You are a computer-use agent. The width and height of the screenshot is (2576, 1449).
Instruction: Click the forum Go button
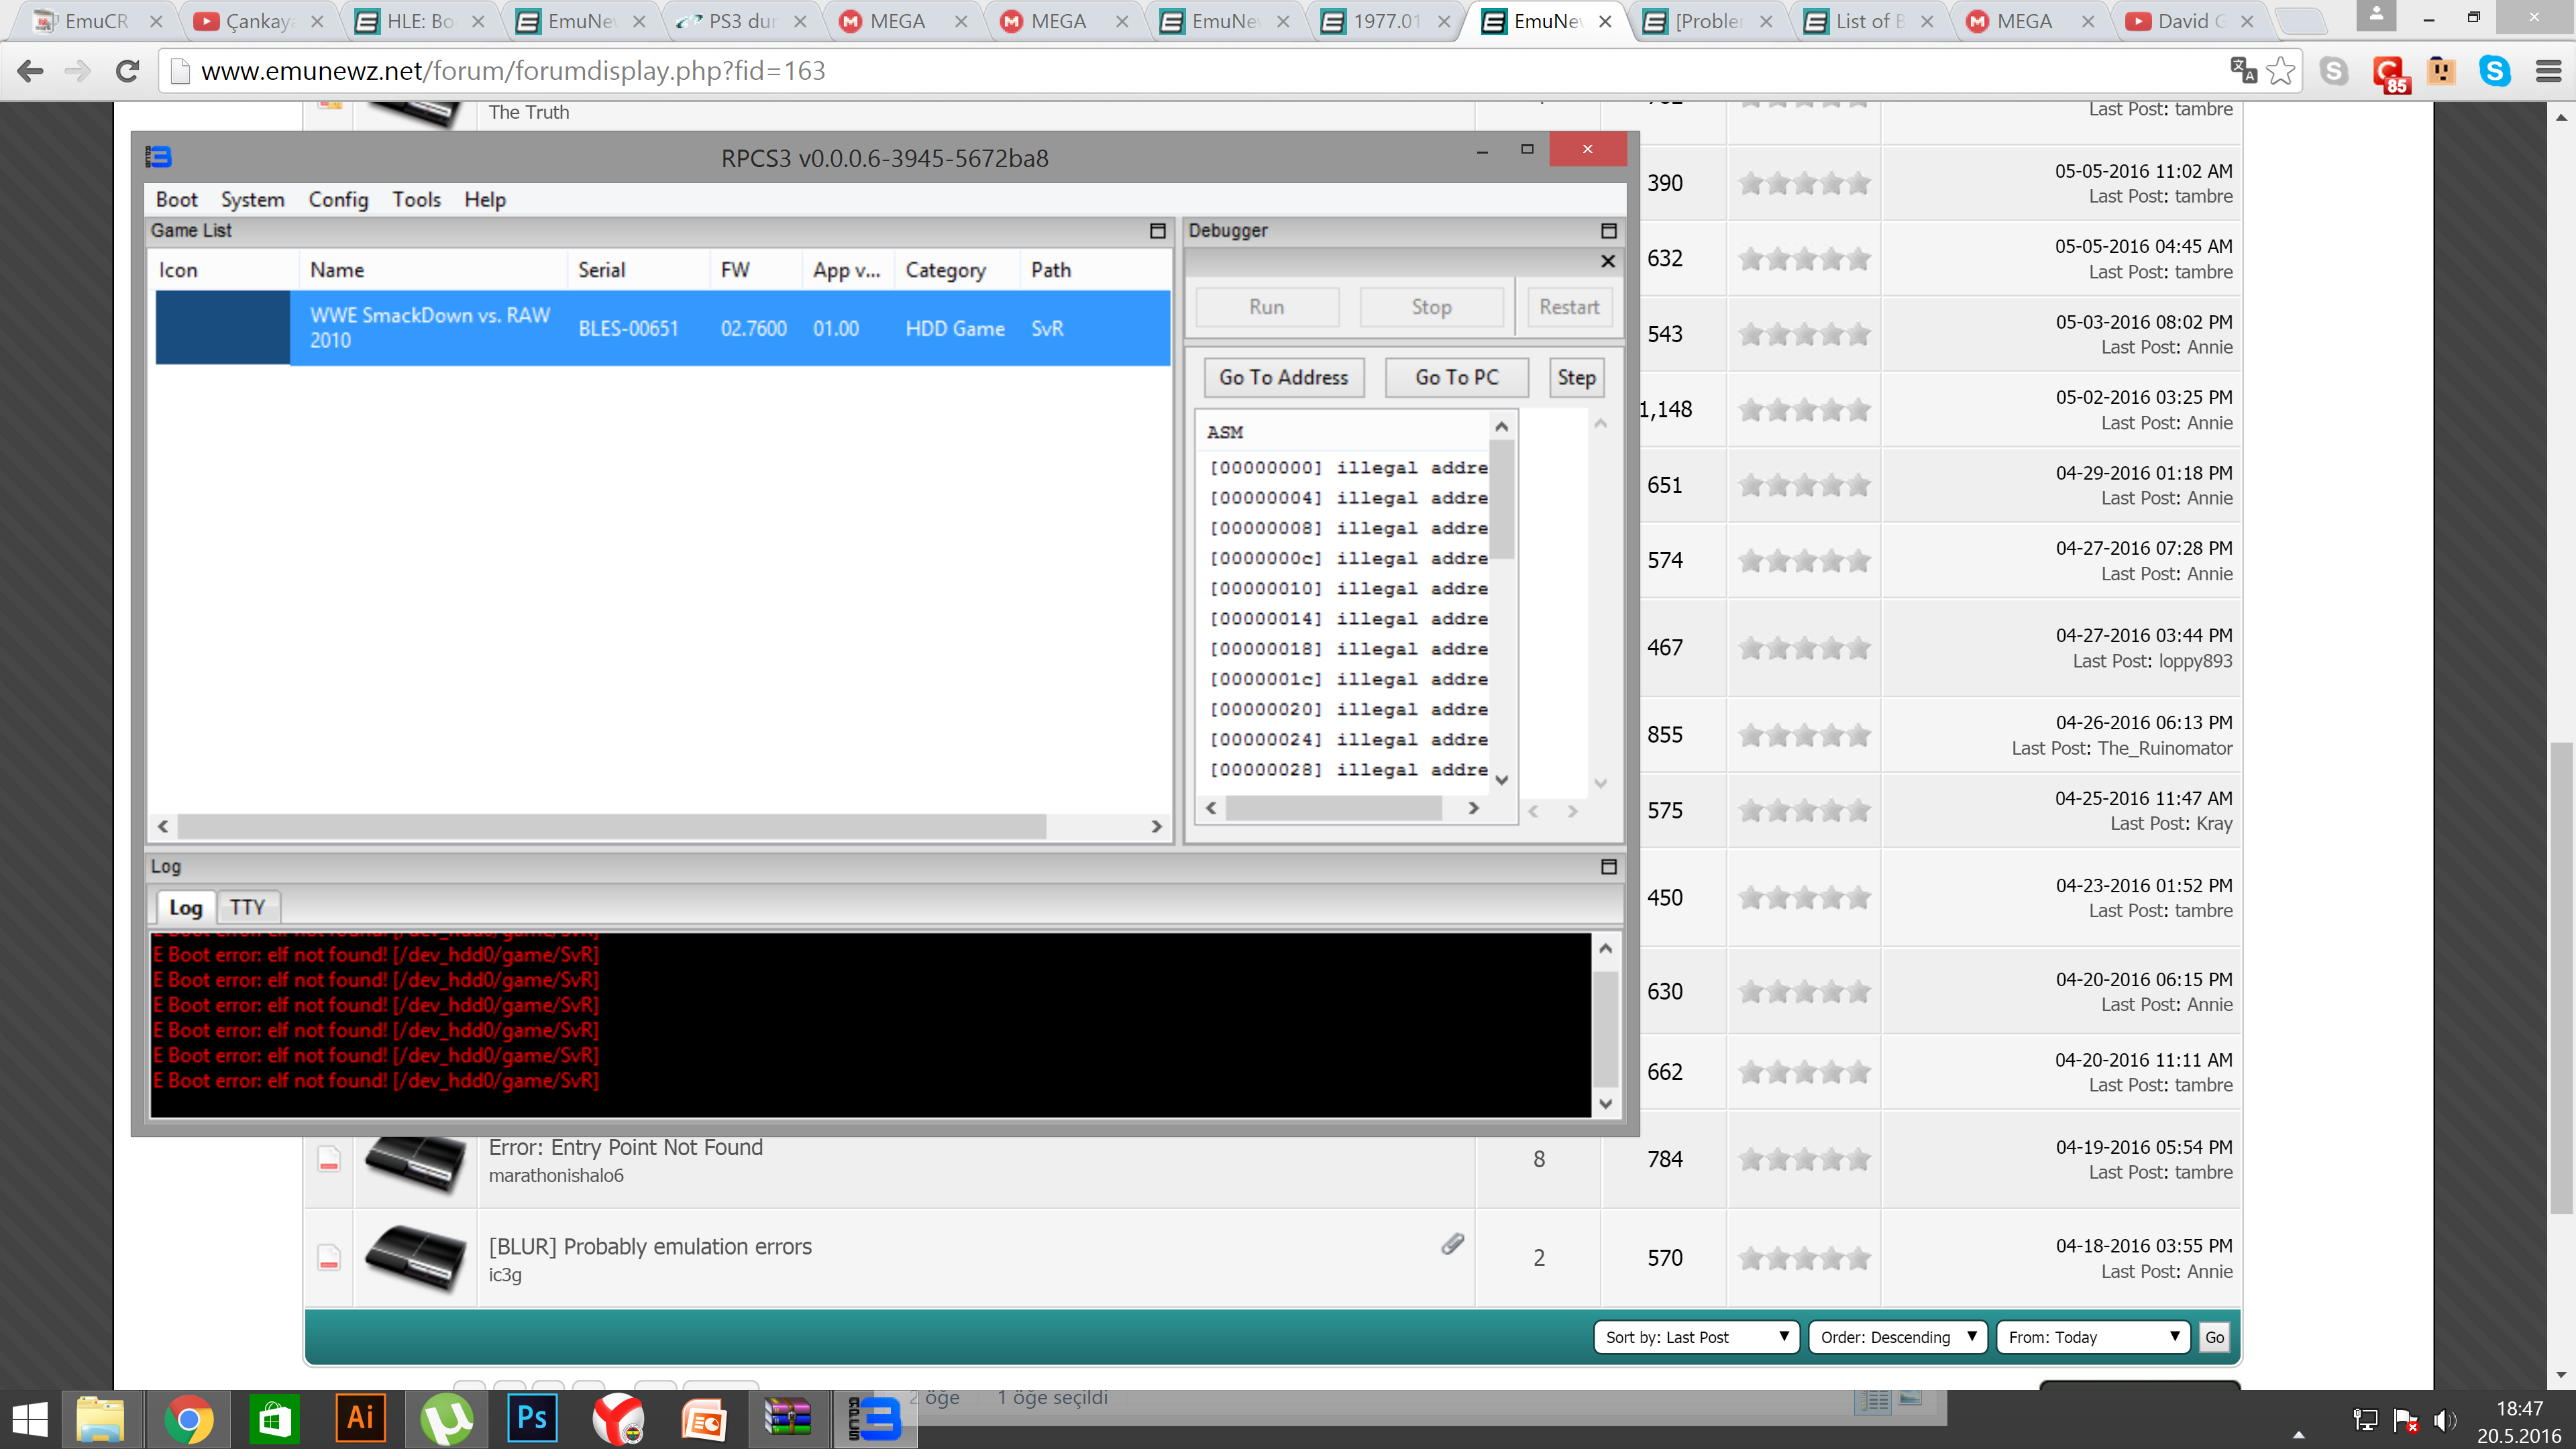[x=2214, y=1337]
